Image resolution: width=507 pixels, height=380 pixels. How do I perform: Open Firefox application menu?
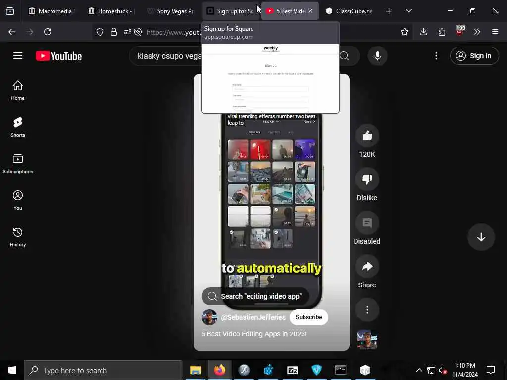[495, 32]
